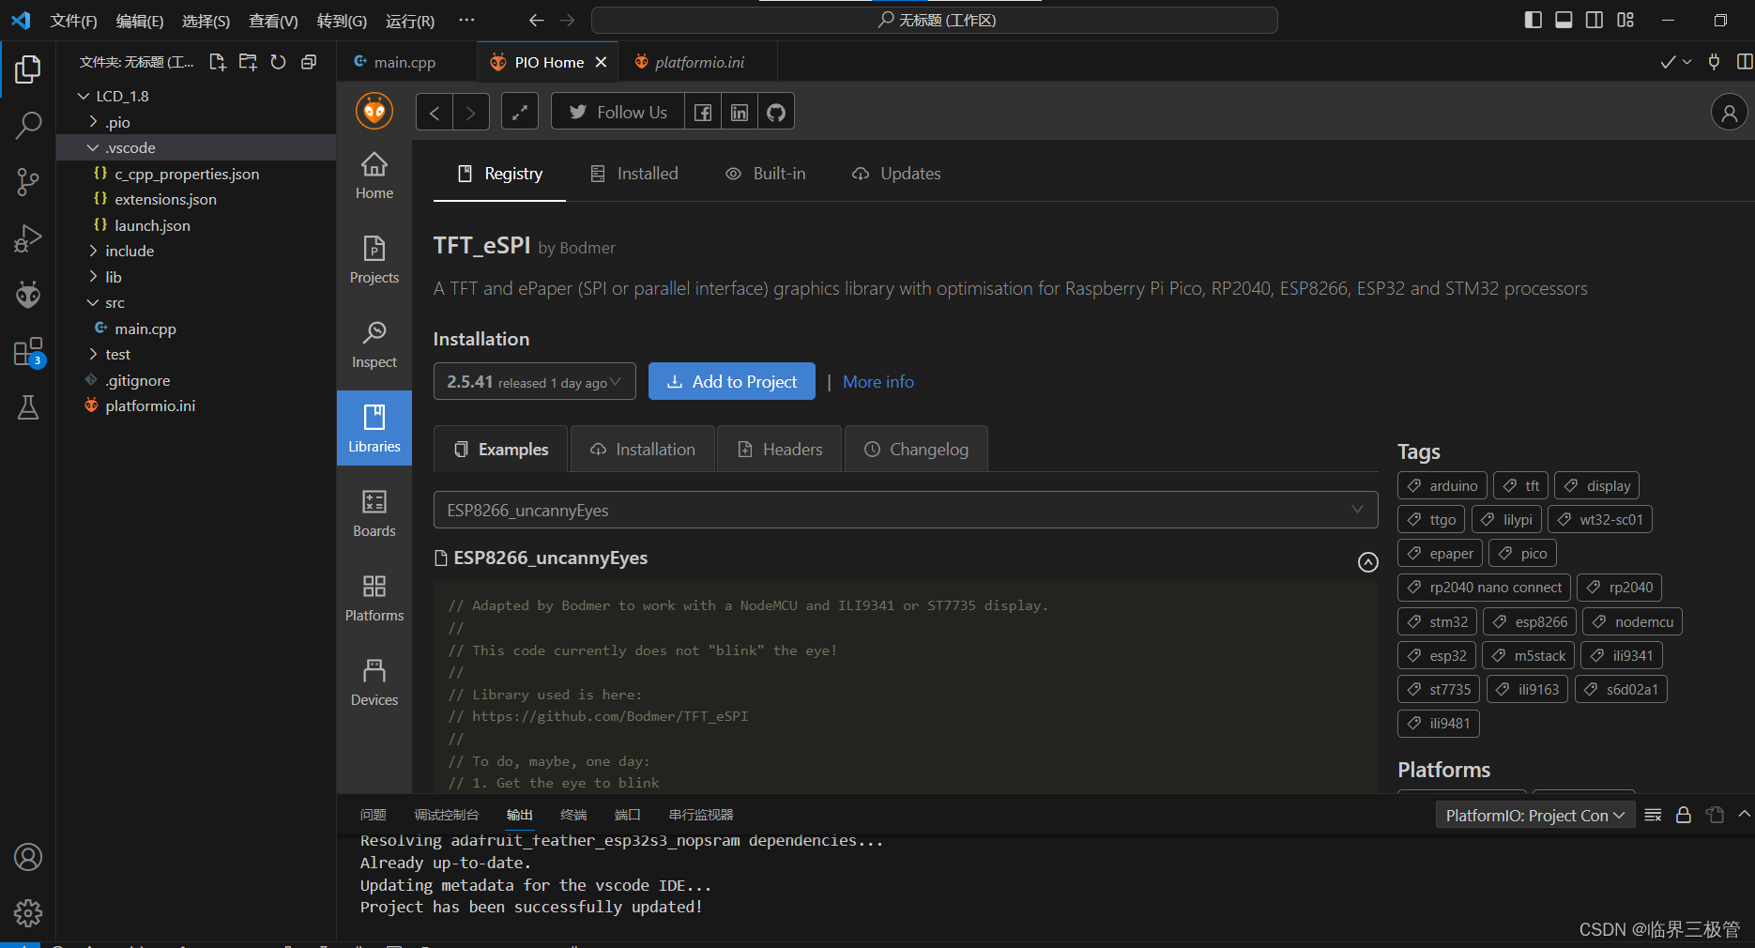The width and height of the screenshot is (1755, 948).
Task: Open the version 2.5.41 dropdown
Action: [534, 381]
